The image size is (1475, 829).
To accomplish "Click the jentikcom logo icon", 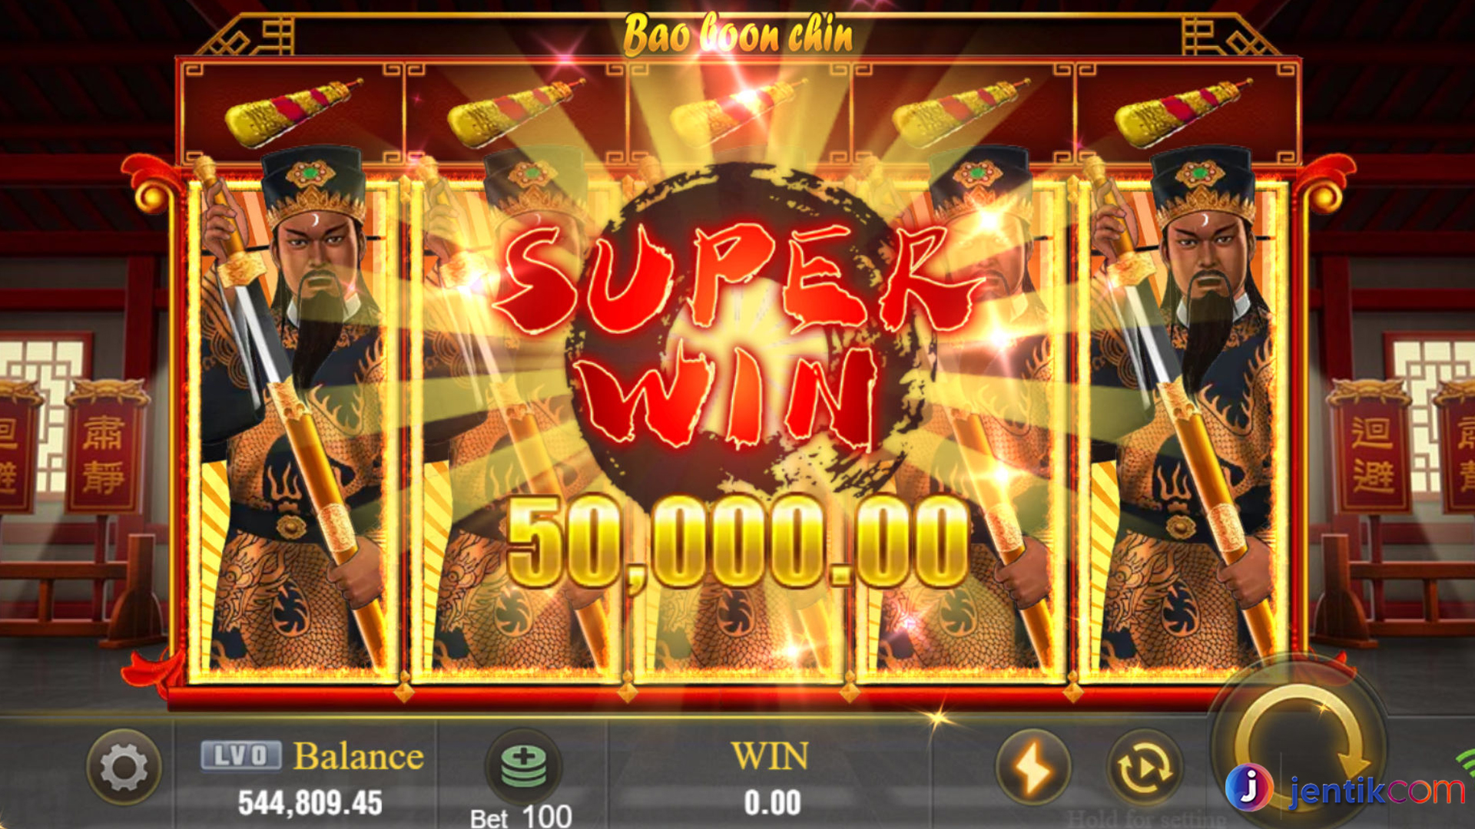I will [x=1248, y=788].
